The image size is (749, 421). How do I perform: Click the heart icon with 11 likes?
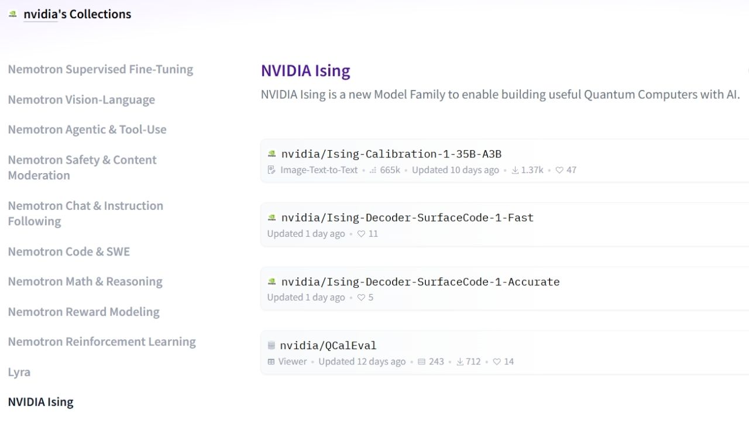[361, 234]
